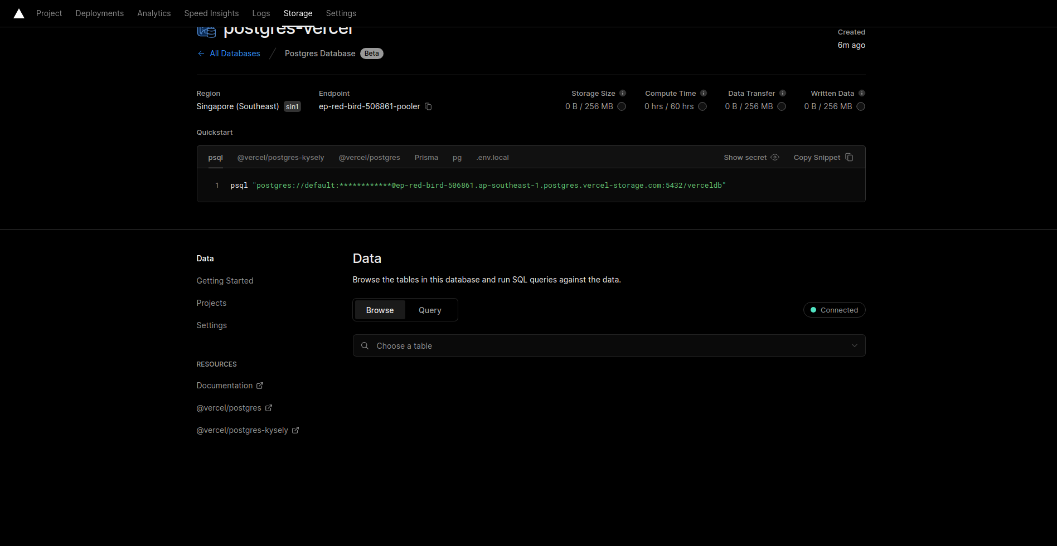Select the psql quickstart tab
This screenshot has width=1057, height=546.
pos(216,158)
